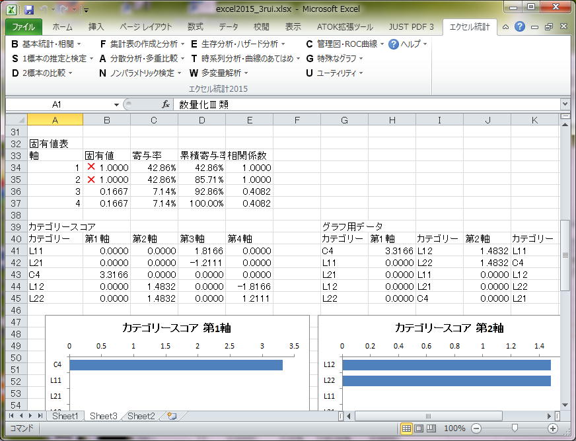This screenshot has height=441, width=576.
Task: Open the 校閲 ribbon tab
Action: tap(261, 27)
